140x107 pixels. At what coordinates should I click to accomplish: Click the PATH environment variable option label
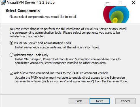coord(61,73)
